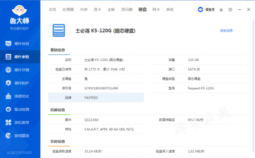Screen dimensions: 255x158
Task: Click model value faspeed K5-120G
Action: [x=201, y=88]
